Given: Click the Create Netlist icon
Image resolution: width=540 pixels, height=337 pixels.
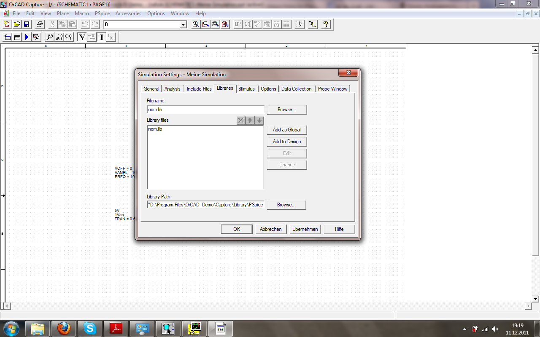Looking at the screenshot, I should tap(267, 24).
